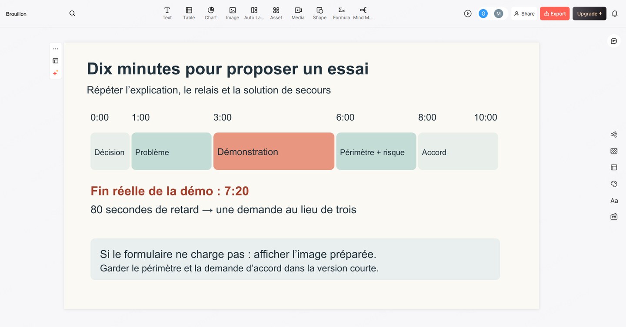
Task: Select the 'Décision' timeline block
Action: click(x=110, y=151)
